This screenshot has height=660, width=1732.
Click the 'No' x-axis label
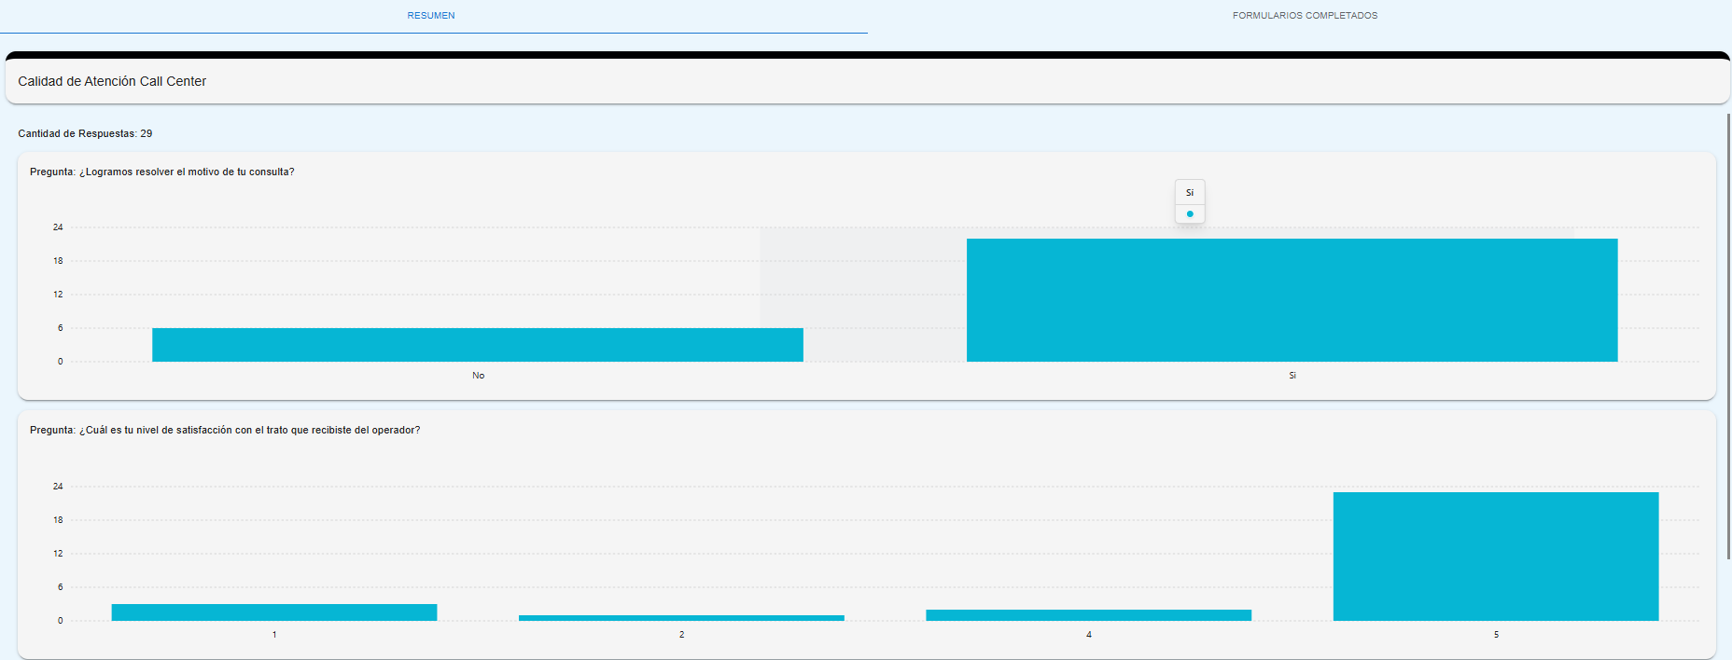coord(478,376)
